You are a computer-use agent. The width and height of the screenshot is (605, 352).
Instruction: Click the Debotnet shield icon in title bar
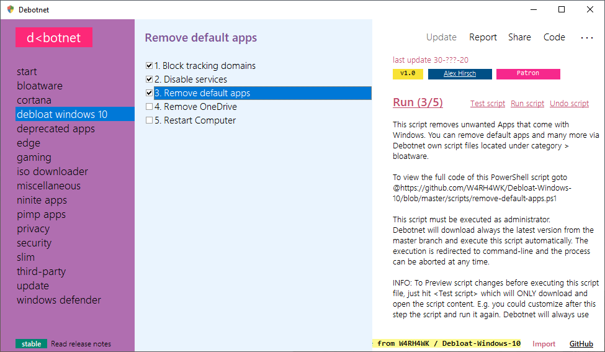pos(11,9)
